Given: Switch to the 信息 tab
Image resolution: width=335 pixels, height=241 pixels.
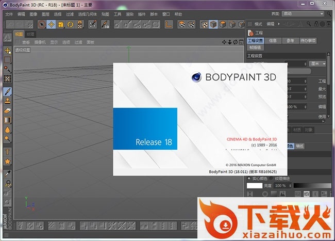Looking at the screenshot, I should pyautogui.click(x=273, y=40).
